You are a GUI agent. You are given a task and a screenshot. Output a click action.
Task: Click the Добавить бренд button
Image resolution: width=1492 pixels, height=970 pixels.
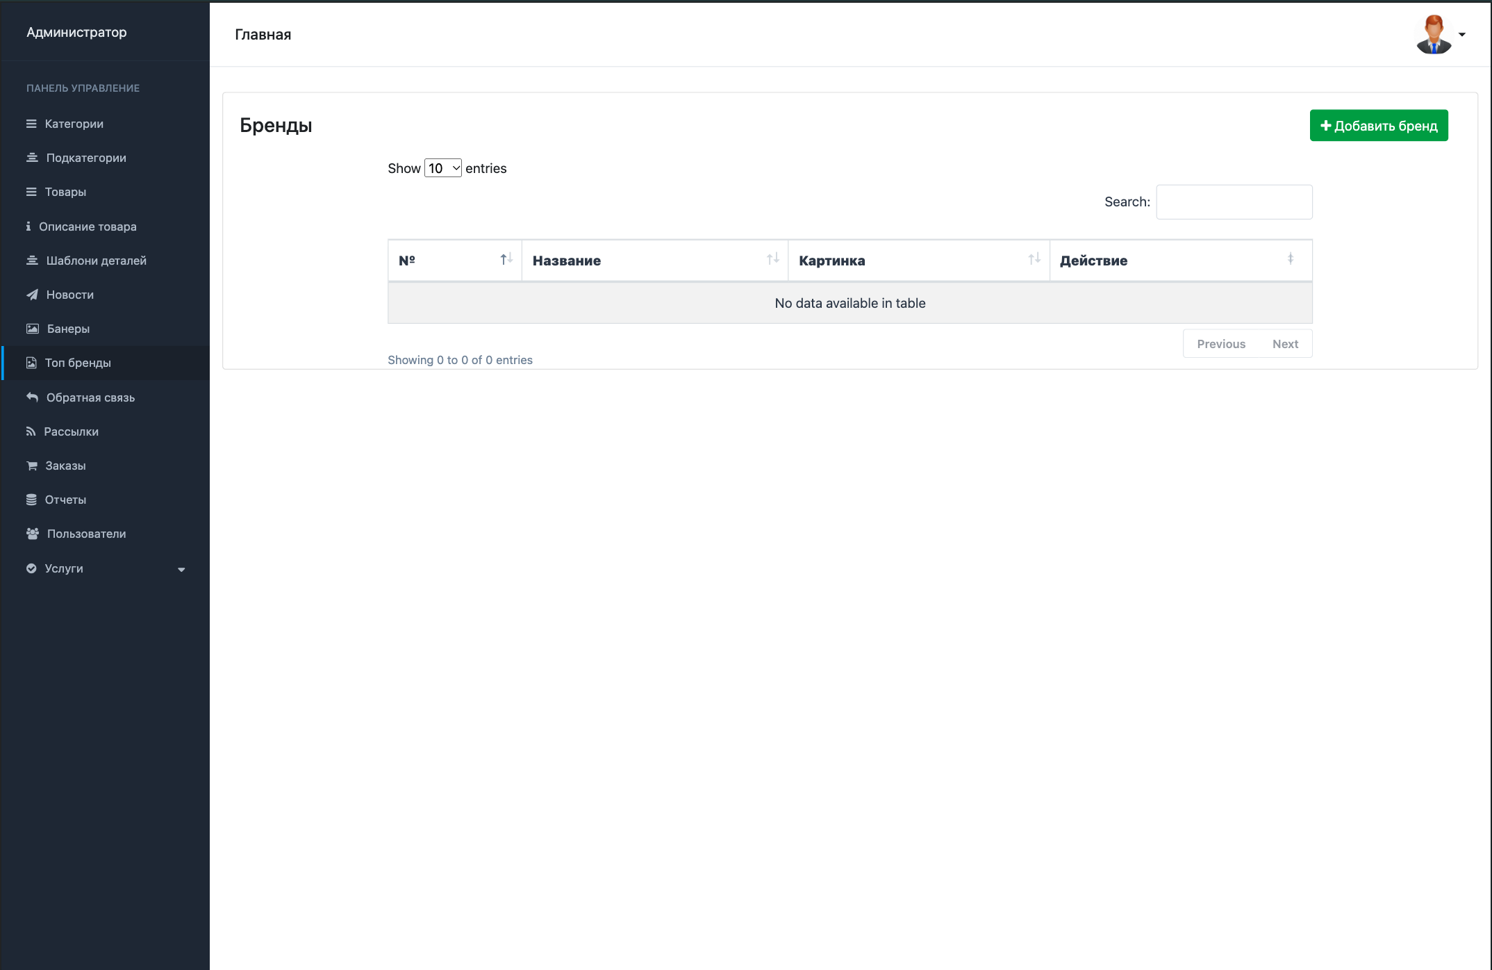[1379, 126]
